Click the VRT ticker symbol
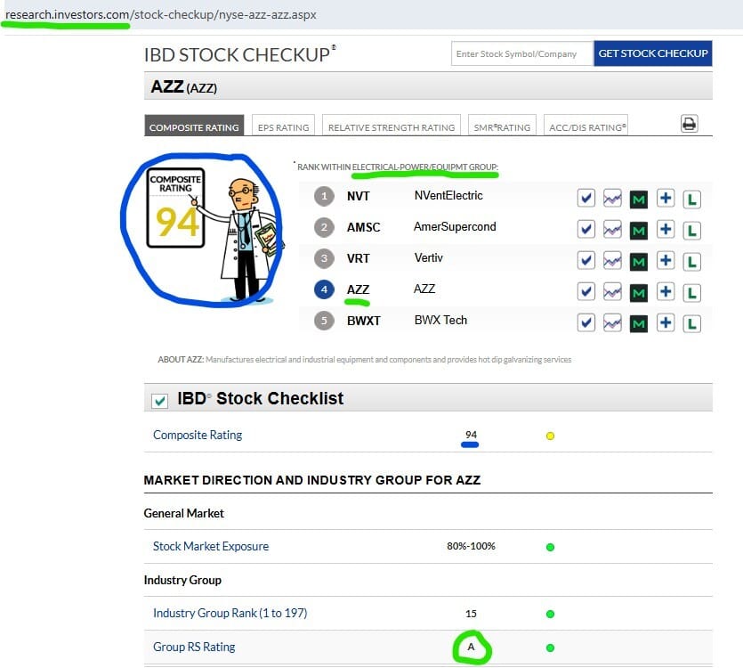Viewport: 743px width, 668px height. coord(359,258)
